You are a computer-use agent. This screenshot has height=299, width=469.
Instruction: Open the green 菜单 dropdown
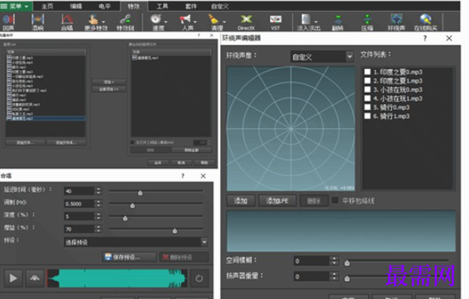[16, 6]
